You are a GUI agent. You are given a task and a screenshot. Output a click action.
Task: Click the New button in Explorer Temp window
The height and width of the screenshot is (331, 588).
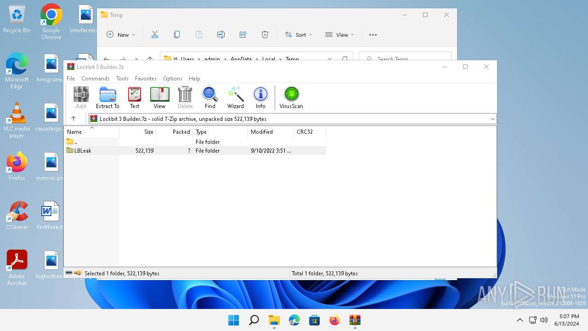[121, 34]
